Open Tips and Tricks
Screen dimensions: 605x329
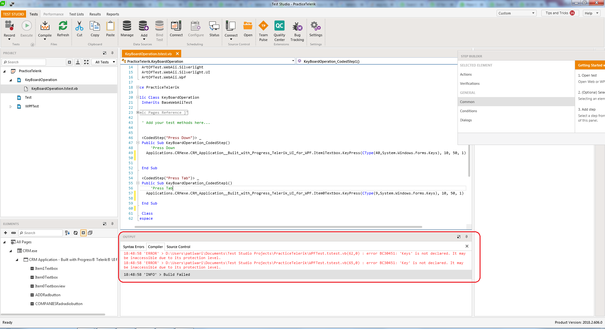coord(560,13)
